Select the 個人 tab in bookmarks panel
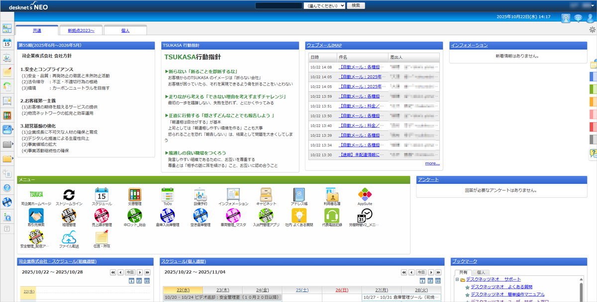 482,272
